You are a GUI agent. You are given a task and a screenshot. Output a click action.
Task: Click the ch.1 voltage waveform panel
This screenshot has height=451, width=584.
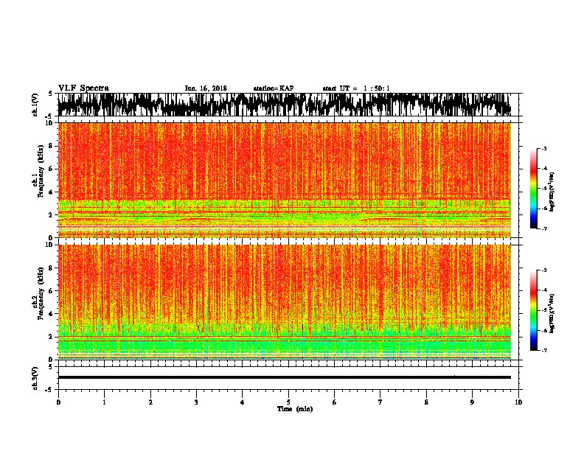tap(288, 105)
